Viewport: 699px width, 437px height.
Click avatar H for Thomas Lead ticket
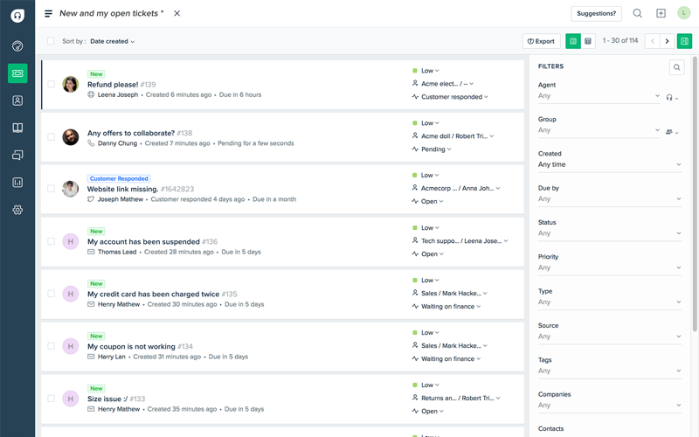(x=71, y=241)
